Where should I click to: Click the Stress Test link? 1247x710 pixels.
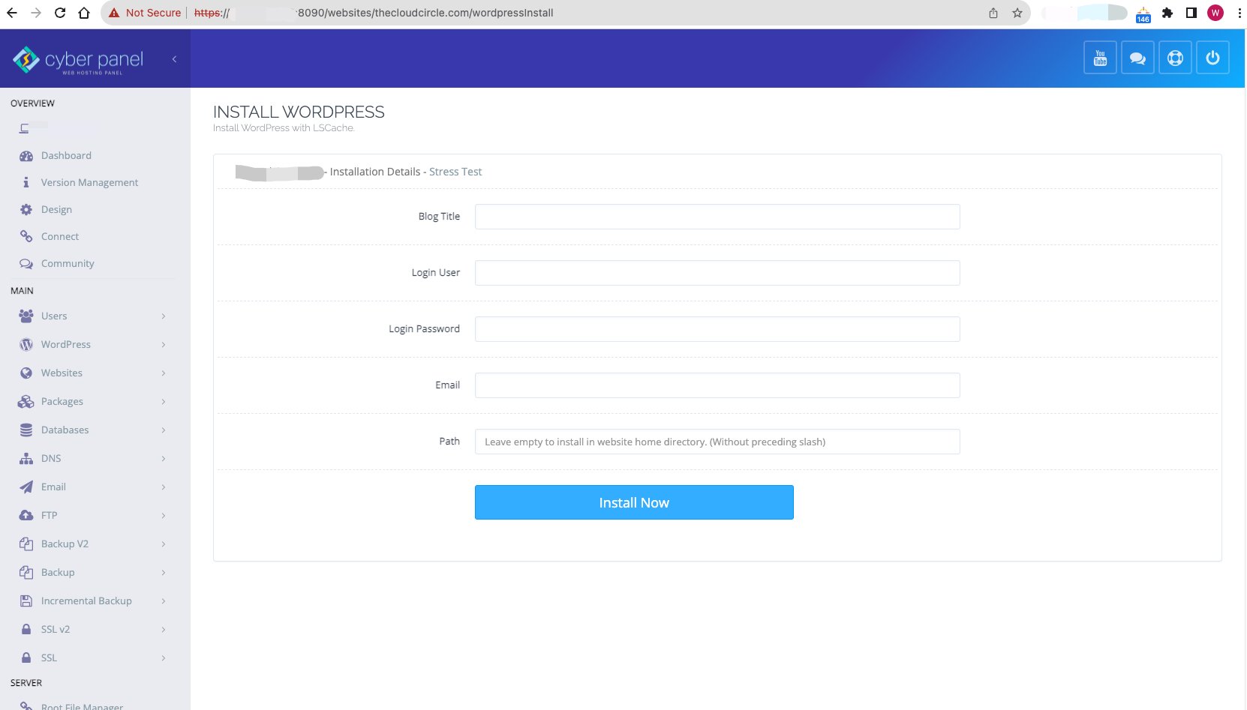[455, 172]
